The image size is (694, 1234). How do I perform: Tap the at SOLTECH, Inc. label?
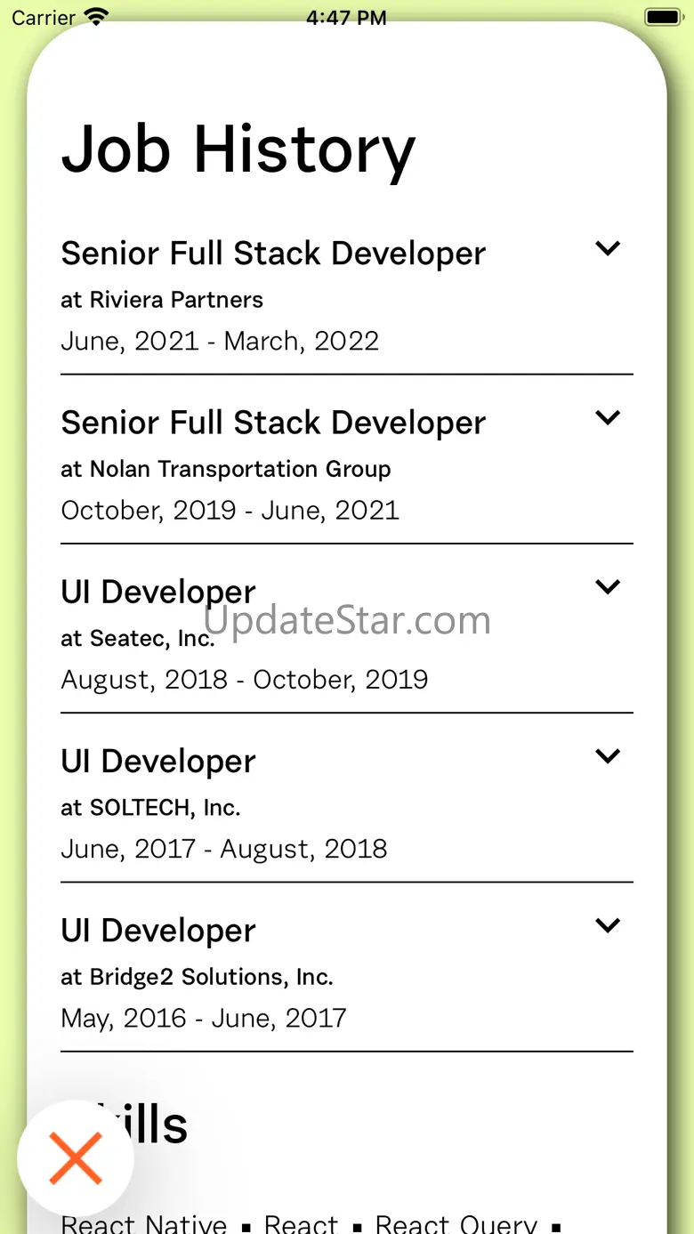(x=150, y=807)
